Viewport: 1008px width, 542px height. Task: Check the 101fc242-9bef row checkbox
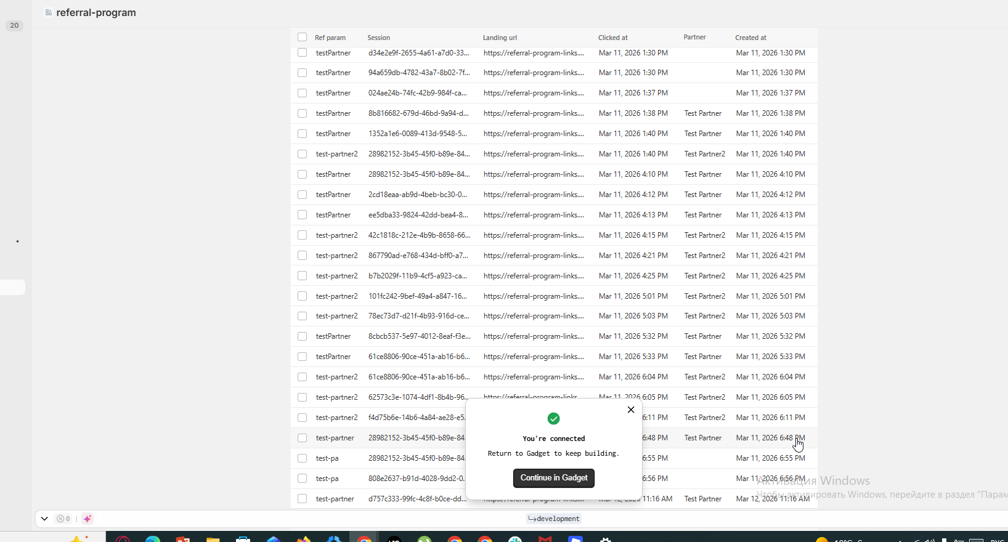click(302, 296)
